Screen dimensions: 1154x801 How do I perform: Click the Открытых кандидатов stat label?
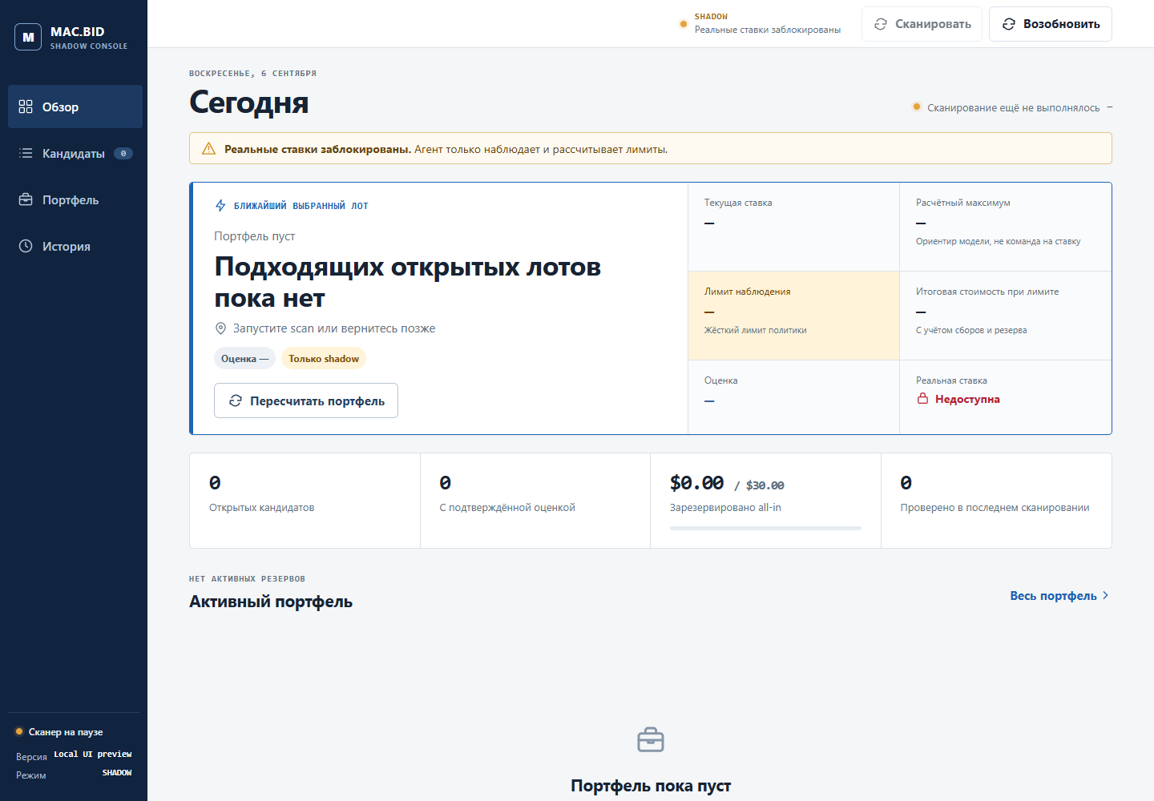click(261, 507)
